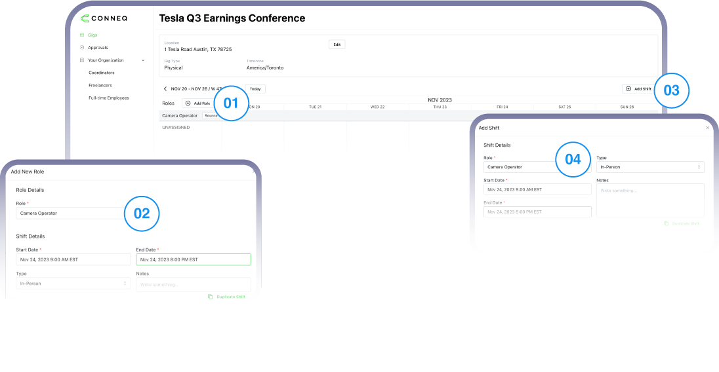Open the Coordinators sub-item
Viewport: 719px width, 372px height.
tap(101, 73)
